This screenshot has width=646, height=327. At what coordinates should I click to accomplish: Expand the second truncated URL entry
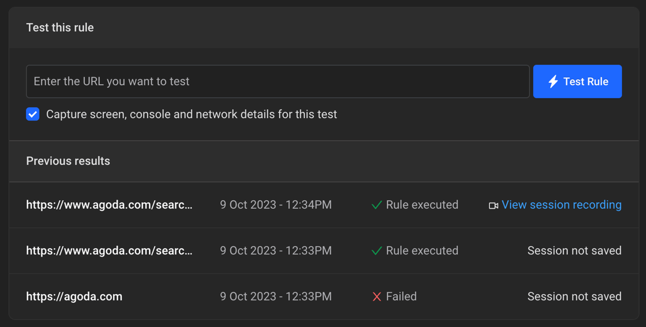click(109, 250)
